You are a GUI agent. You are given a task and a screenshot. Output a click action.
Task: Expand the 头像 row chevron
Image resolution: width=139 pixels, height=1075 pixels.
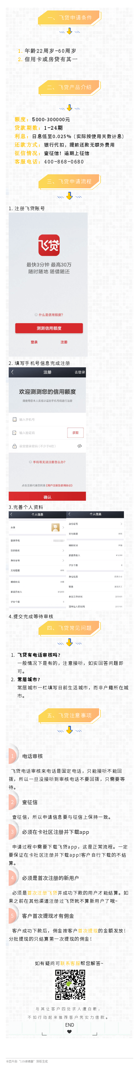tap(63, 528)
